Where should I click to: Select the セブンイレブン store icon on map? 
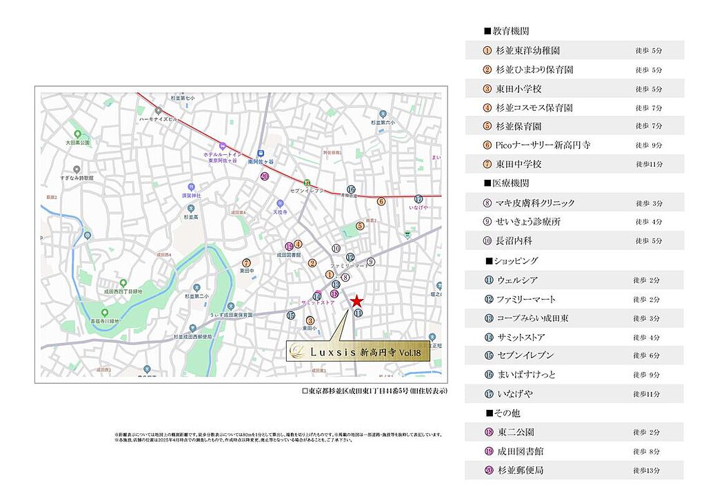(307, 183)
